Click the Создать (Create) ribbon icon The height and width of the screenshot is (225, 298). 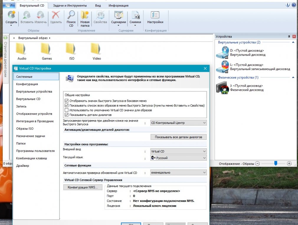tap(11, 15)
